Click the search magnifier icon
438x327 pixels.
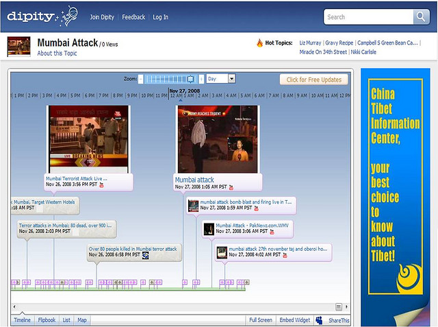click(x=421, y=17)
